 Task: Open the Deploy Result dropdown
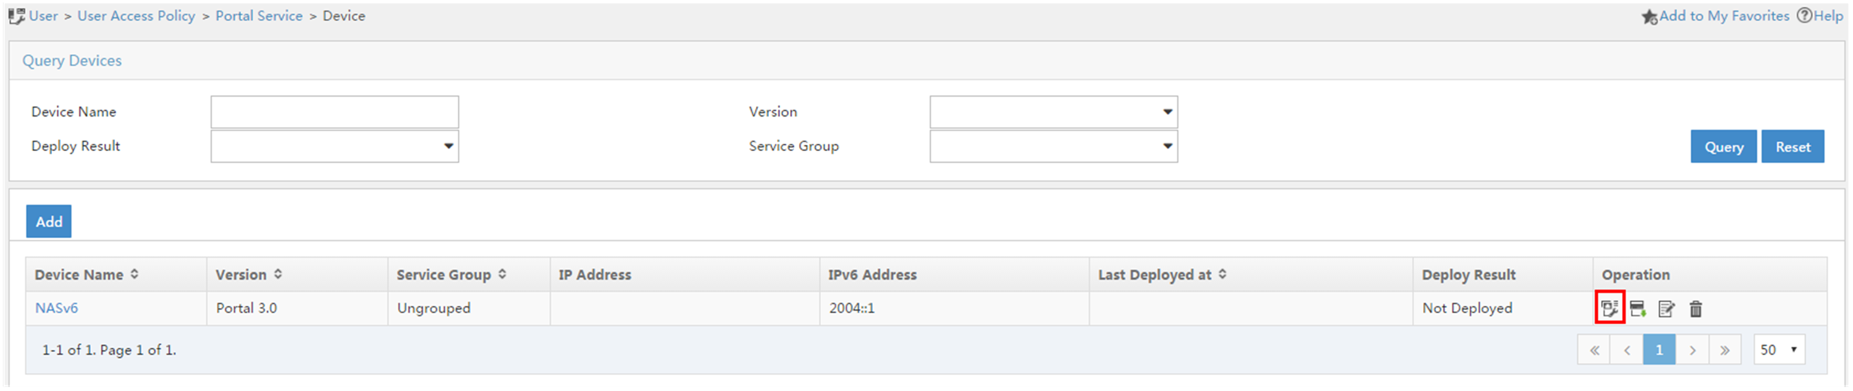click(335, 146)
